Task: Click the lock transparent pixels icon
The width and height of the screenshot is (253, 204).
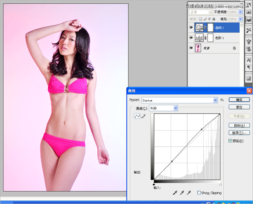Action: coord(200,19)
